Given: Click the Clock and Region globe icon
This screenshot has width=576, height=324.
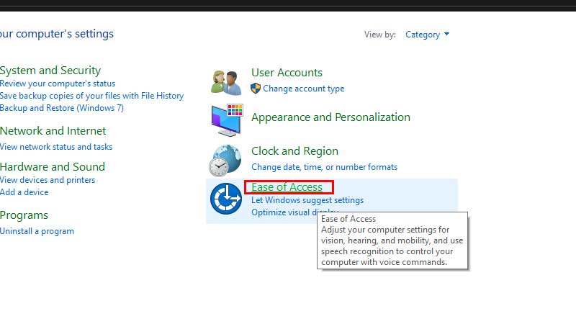Looking at the screenshot, I should (x=225, y=161).
